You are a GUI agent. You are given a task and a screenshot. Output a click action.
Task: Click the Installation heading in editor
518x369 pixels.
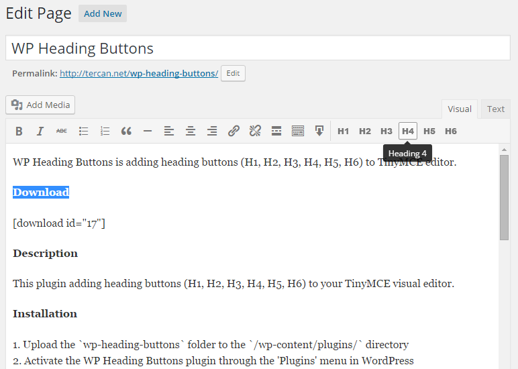(x=45, y=314)
